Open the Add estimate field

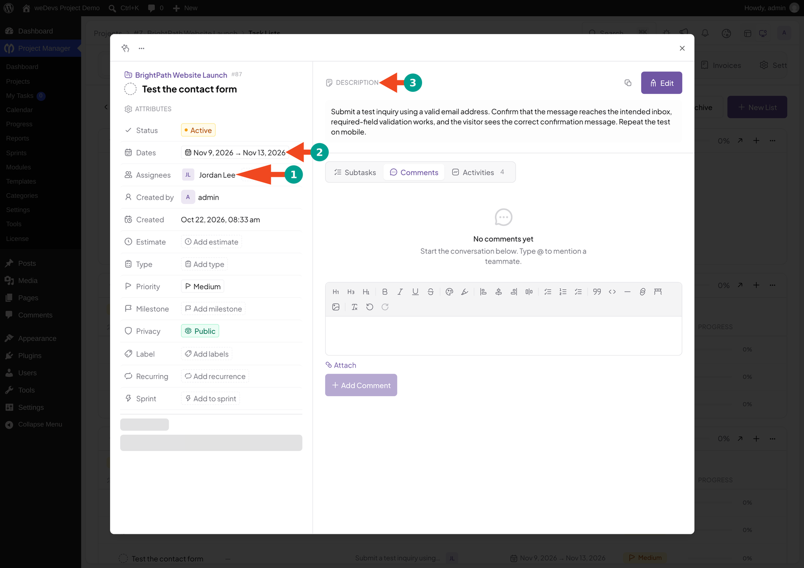click(211, 242)
